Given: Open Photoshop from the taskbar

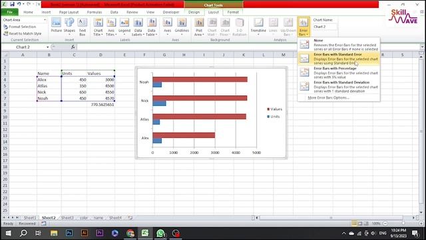Looking at the screenshot, I should coord(69,233).
